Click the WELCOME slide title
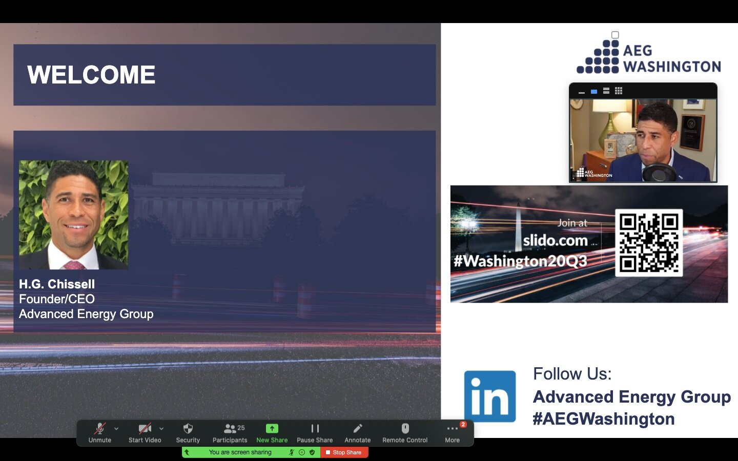Screen dimensions: 738x461 (x=91, y=75)
